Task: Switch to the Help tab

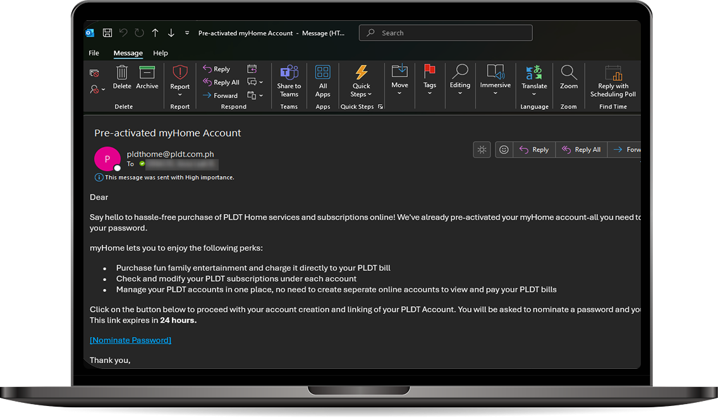Action: [x=161, y=53]
